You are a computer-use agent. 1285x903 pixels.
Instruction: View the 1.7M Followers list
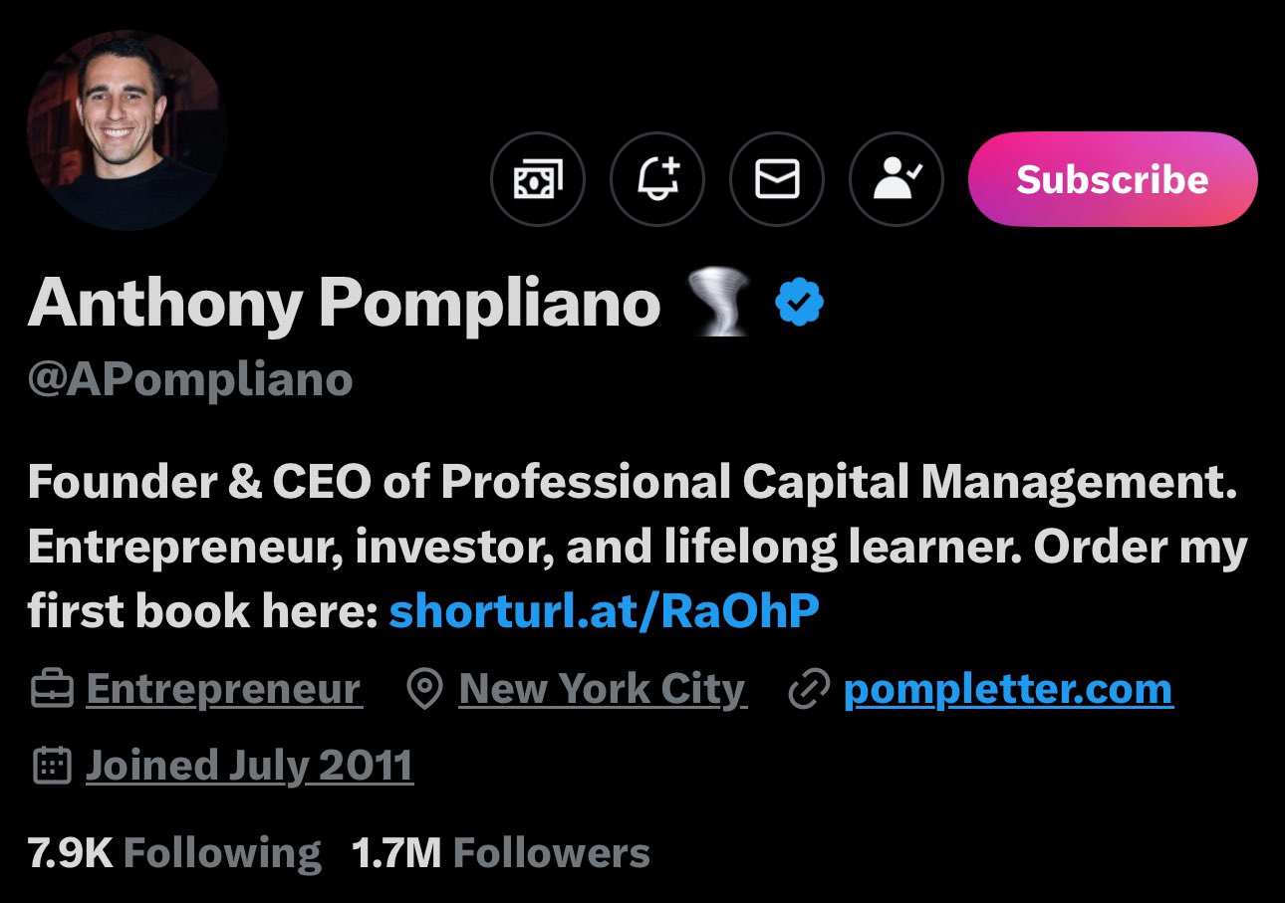pyautogui.click(x=501, y=853)
